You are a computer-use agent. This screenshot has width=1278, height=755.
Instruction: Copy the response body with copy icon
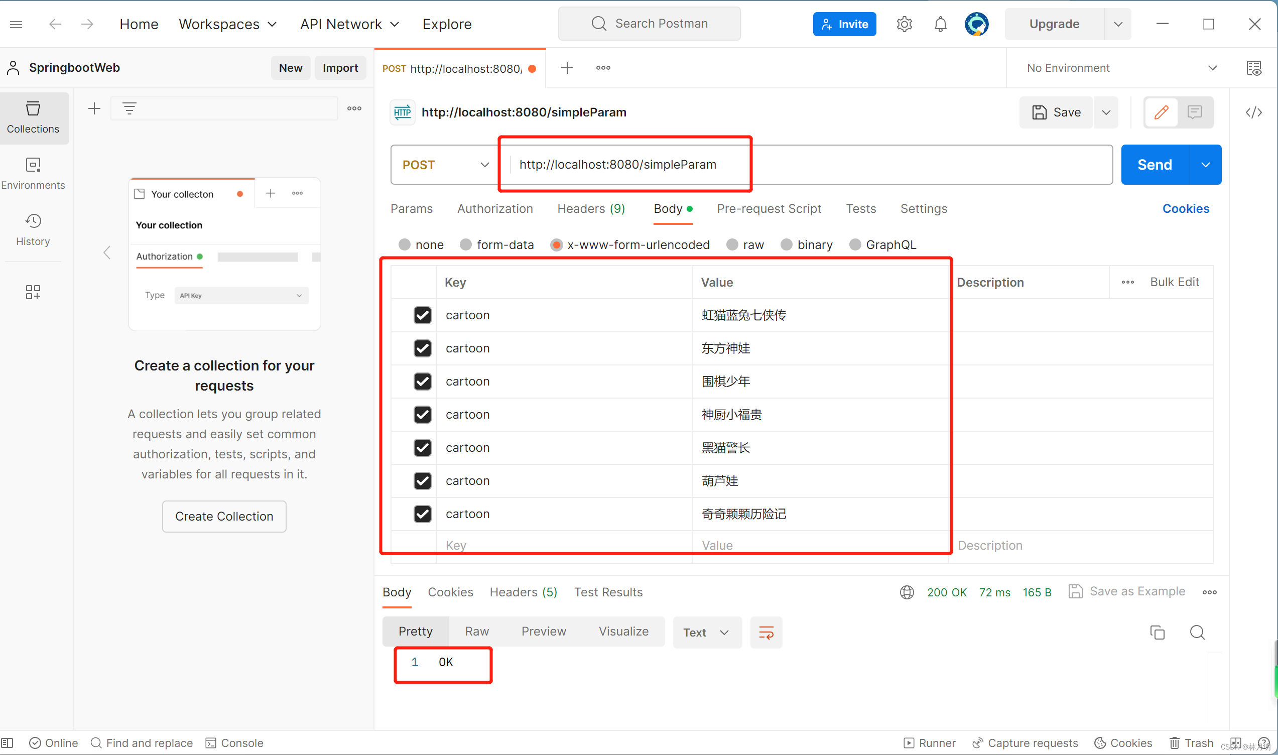[x=1157, y=633]
